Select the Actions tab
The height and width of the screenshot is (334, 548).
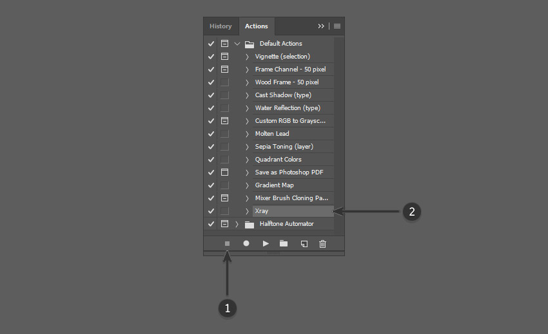[x=257, y=26]
